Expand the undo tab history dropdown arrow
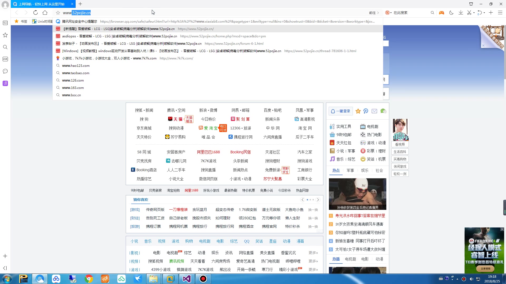This screenshot has height=284, width=506. pos(484,13)
